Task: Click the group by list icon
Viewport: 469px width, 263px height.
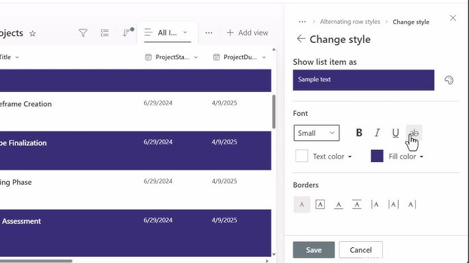Action: [x=105, y=33]
